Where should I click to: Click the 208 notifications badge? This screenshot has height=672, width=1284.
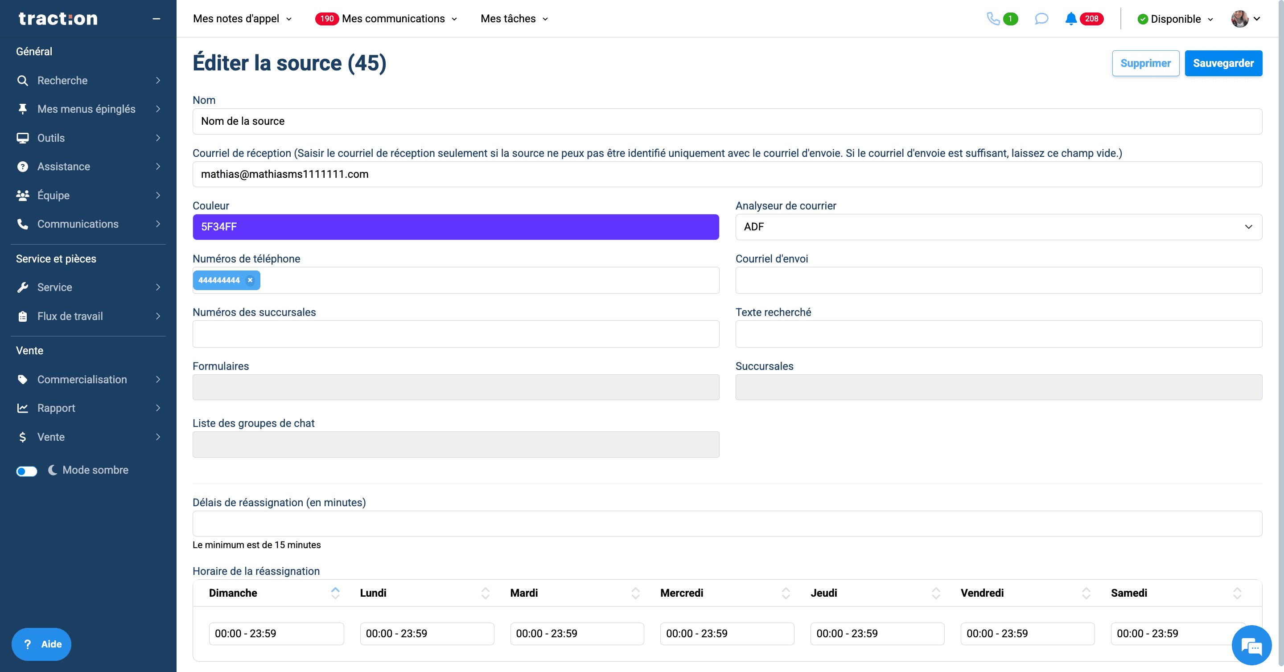1091,18
